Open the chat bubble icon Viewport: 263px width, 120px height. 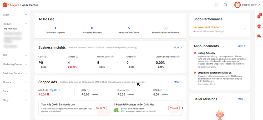pos(259,36)
